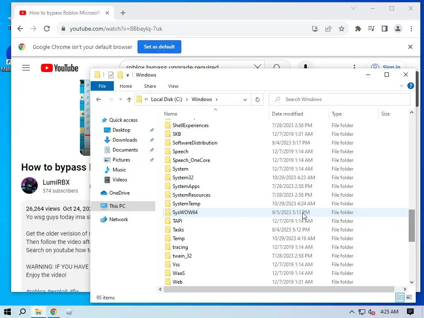Open Explorer help icon
This screenshot has height=318, width=424.
(x=410, y=86)
